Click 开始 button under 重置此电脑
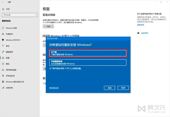This screenshot has height=117, width=170. 48,26
